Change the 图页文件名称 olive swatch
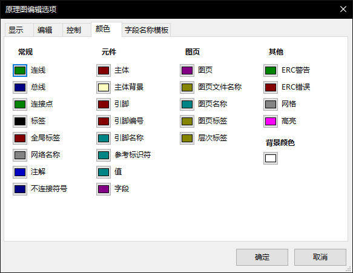Screen dimensions: 353x273 click(x=187, y=87)
